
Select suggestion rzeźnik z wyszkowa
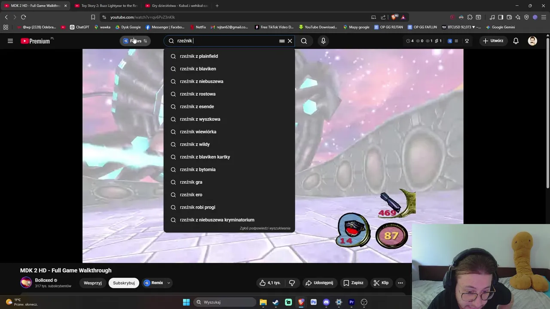point(229,119)
